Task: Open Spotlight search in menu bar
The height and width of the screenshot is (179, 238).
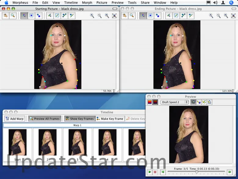Action: (231, 2)
